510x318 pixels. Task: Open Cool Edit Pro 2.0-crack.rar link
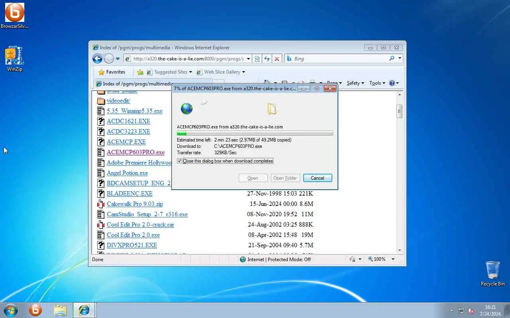point(140,225)
